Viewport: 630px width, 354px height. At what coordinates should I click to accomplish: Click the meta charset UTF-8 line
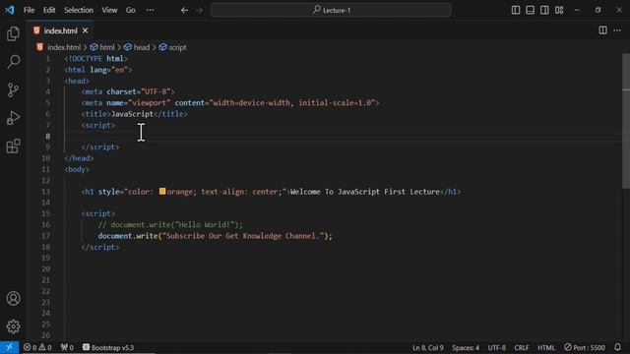tap(128, 91)
